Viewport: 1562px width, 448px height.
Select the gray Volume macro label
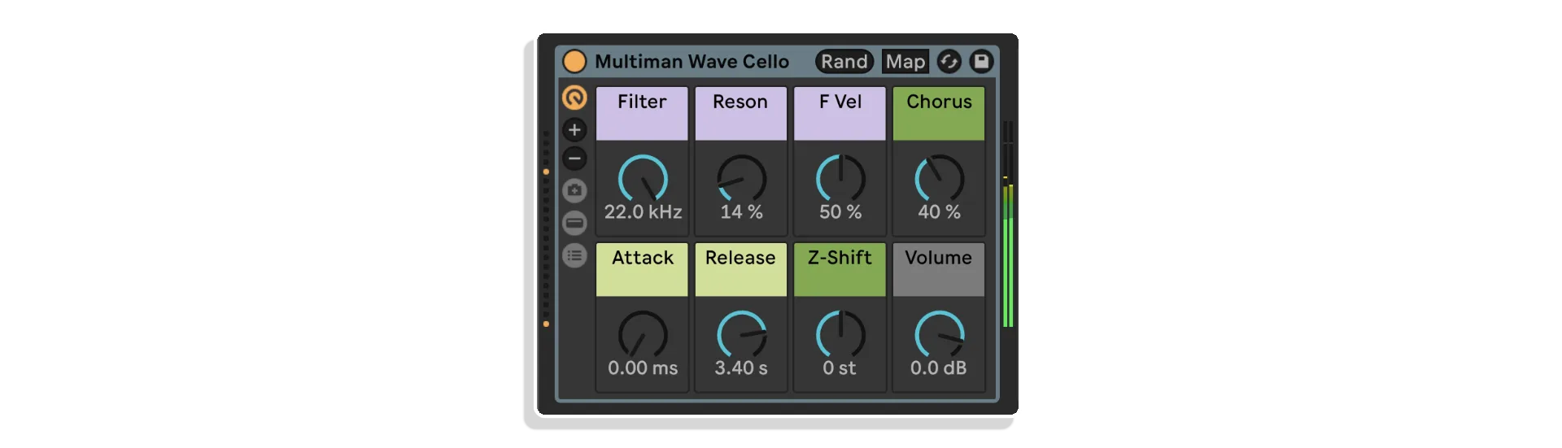[939, 269]
